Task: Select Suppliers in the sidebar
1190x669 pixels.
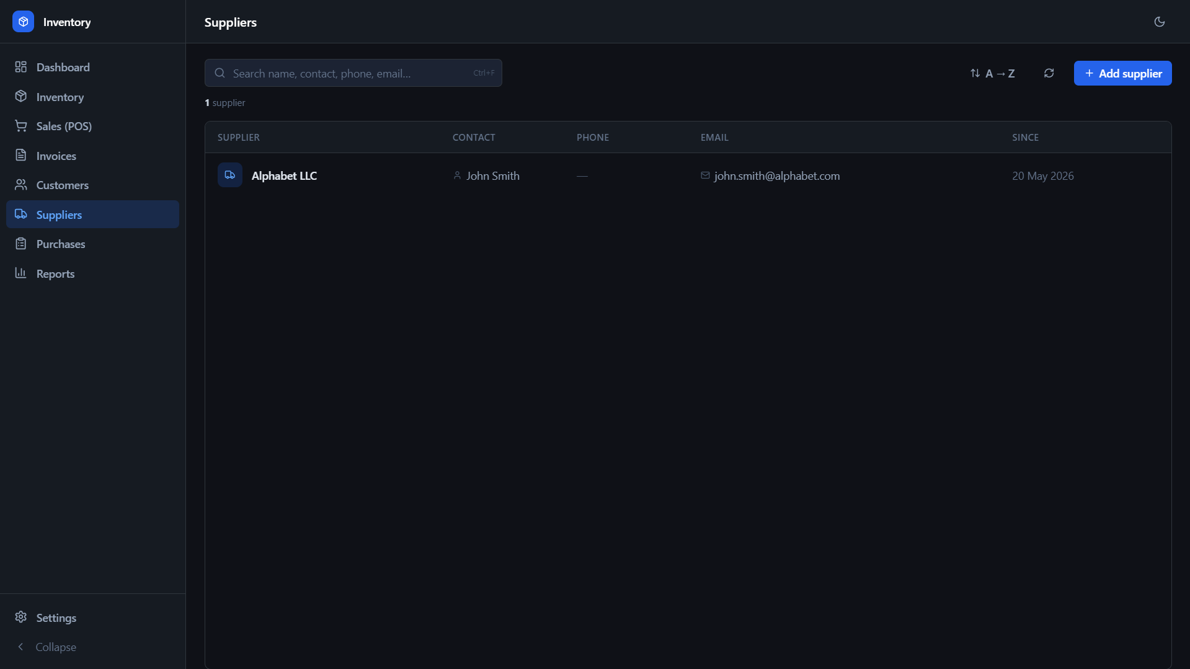Action: 92,215
